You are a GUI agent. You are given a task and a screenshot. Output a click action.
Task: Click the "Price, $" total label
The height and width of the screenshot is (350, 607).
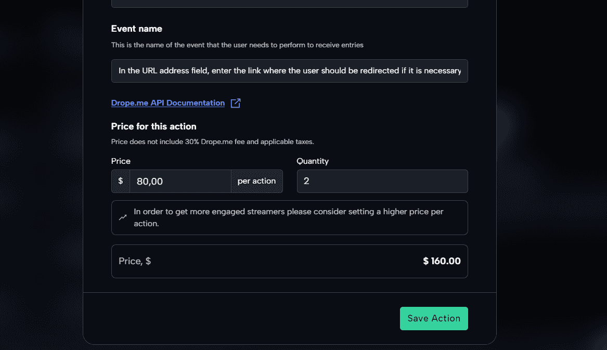click(135, 262)
